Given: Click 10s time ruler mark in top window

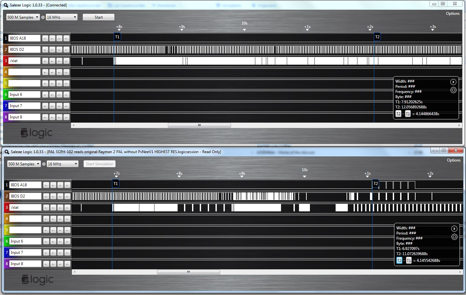Looking at the screenshot, I should (x=244, y=23).
